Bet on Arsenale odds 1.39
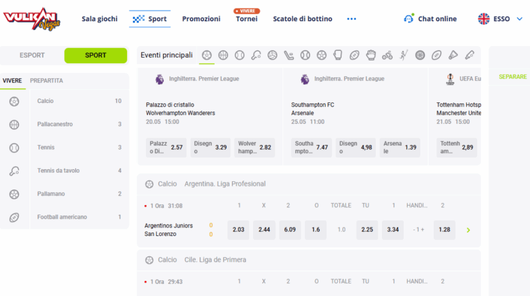 point(400,147)
